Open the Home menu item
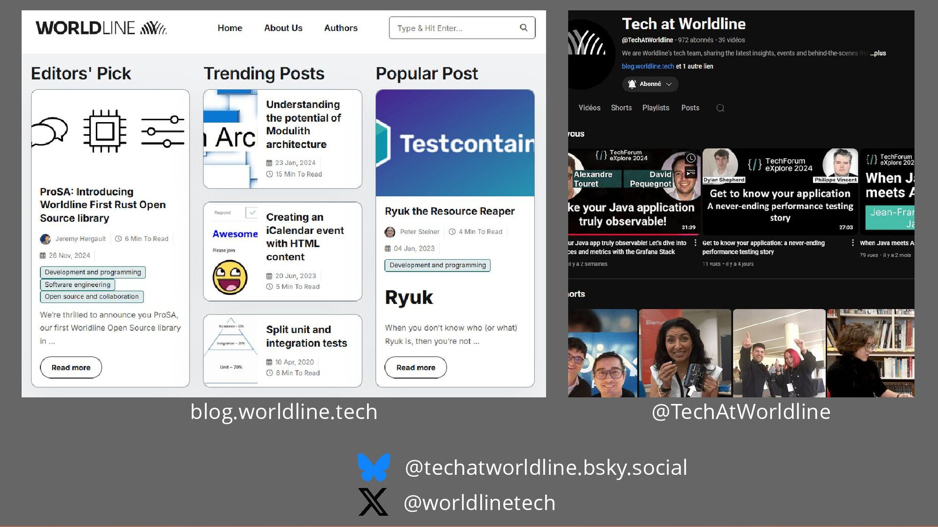The height and width of the screenshot is (527, 938). point(230,28)
